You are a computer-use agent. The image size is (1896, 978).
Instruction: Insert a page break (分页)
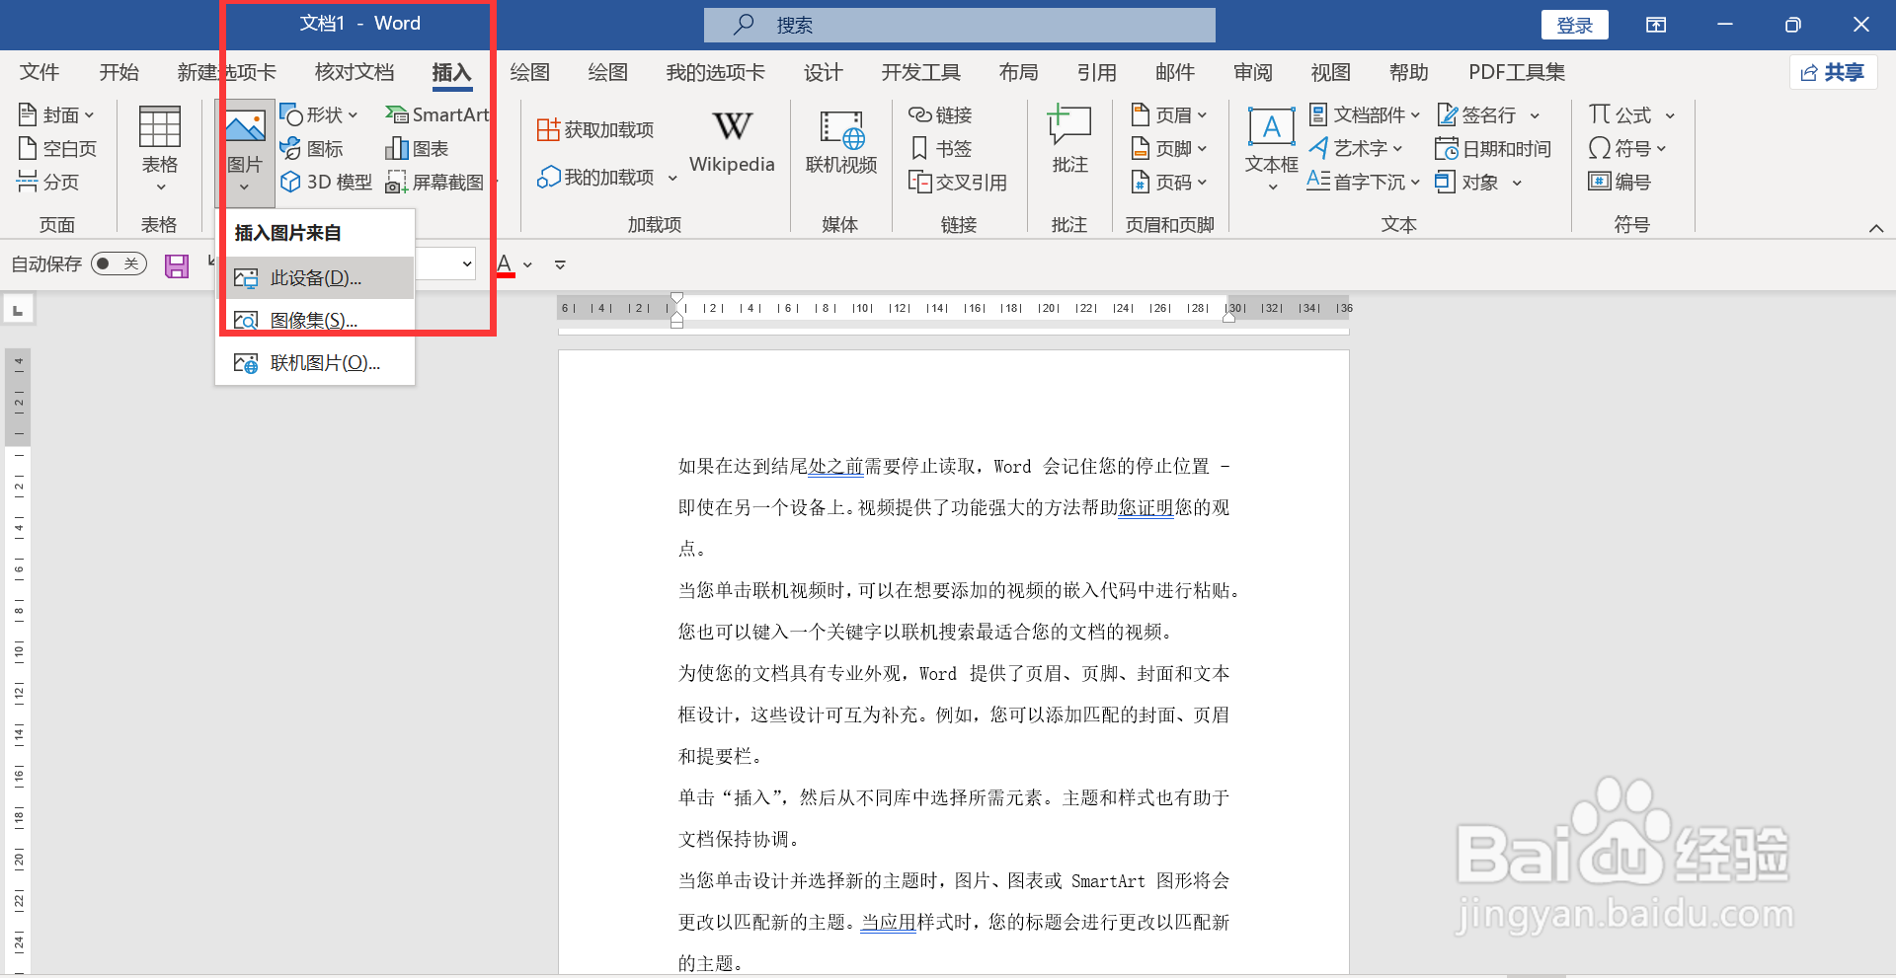[48, 182]
